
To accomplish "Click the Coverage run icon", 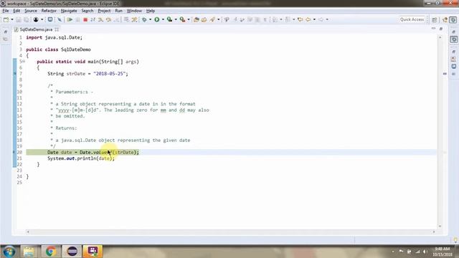I will coord(169,19).
